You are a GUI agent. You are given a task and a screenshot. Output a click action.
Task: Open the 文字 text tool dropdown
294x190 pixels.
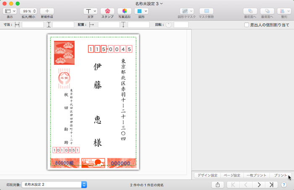[90, 11]
